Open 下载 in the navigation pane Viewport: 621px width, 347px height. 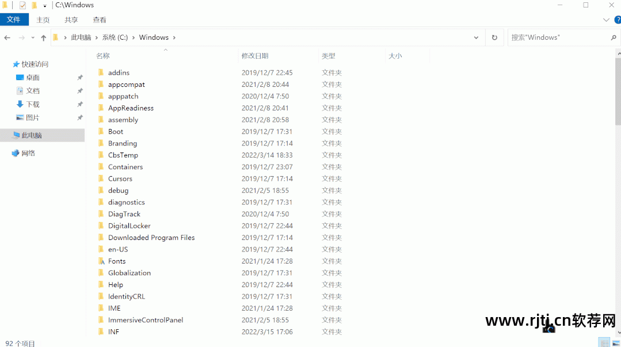click(32, 104)
